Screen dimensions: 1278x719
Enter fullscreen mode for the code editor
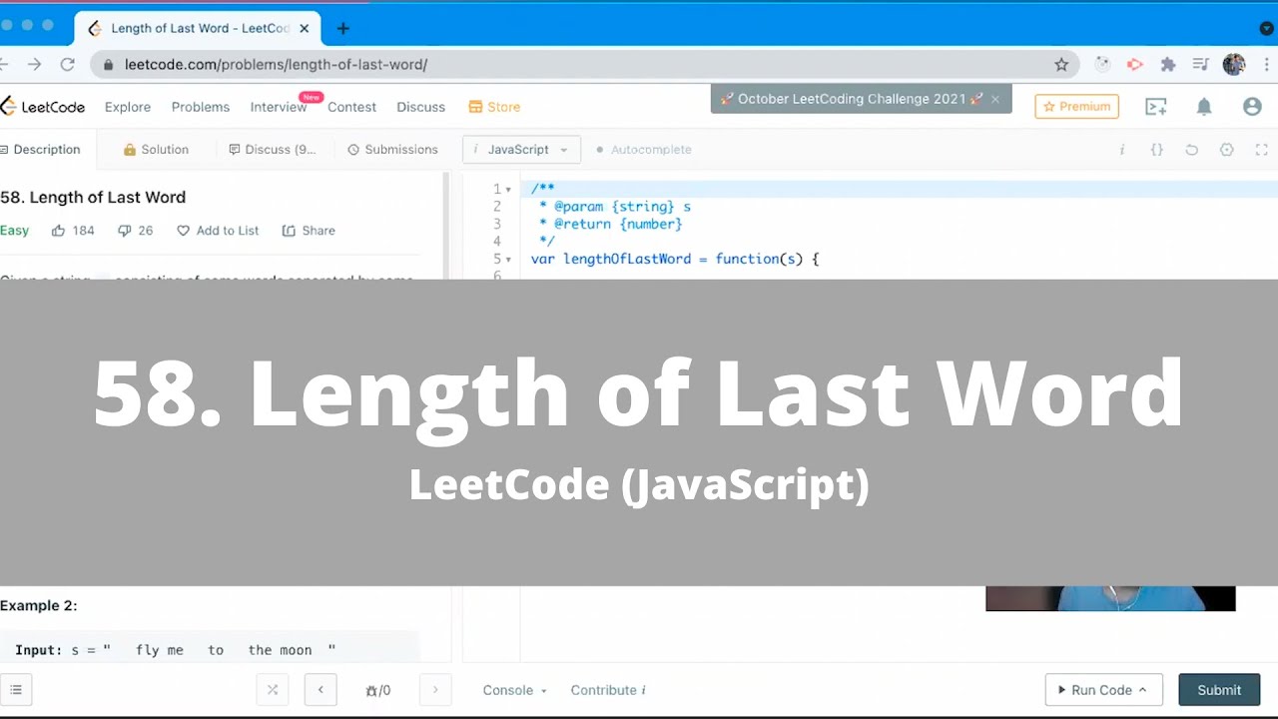coord(1261,149)
